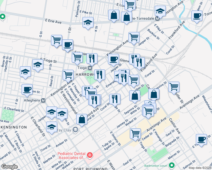Image resolution: width=212 pixels, height=170 pixels.
Task: Open the shopping cart marker on Aramingo Ave near Cedar St
Action: point(135,134)
